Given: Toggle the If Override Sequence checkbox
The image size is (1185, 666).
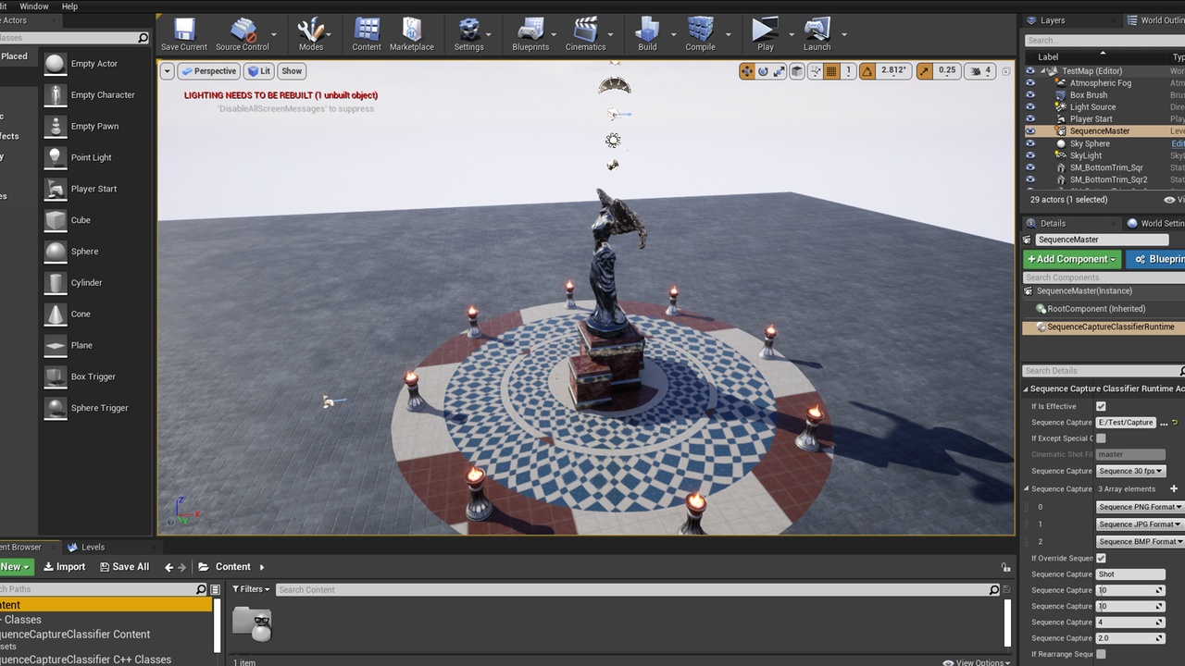Looking at the screenshot, I should pos(1101,558).
